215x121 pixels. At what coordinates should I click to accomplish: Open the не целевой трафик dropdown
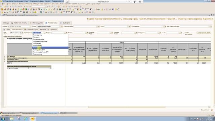coord(50,68)
